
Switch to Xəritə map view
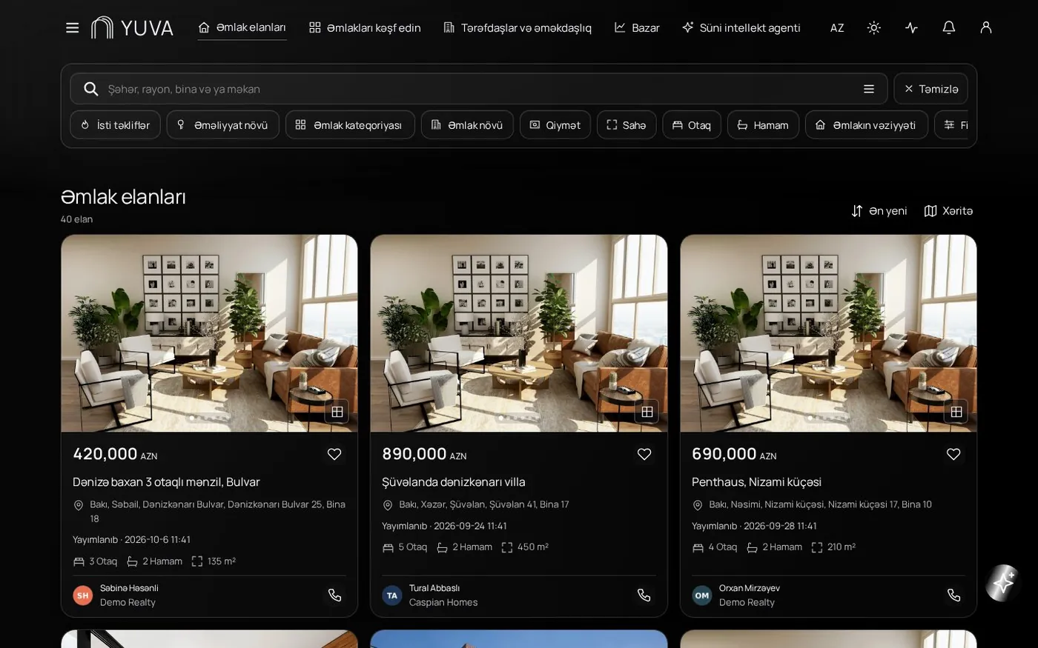click(948, 211)
